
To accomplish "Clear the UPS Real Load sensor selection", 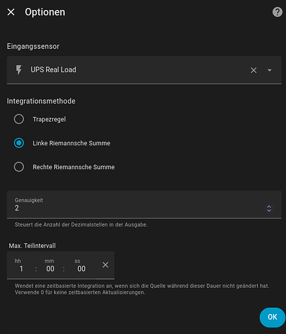I will (x=253, y=70).
